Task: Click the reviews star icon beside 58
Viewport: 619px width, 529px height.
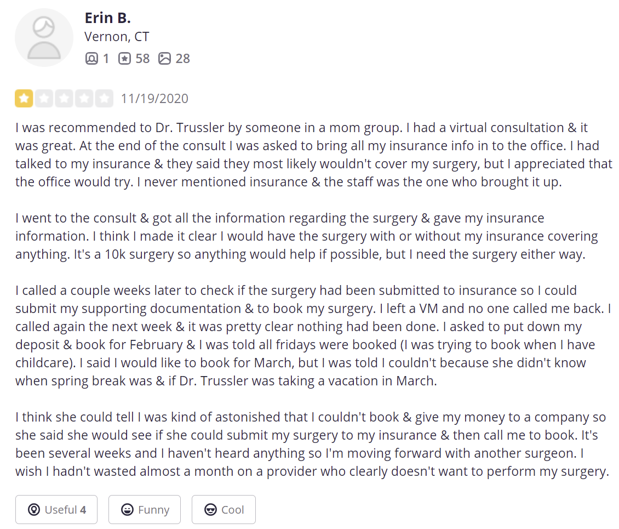Action: point(125,58)
